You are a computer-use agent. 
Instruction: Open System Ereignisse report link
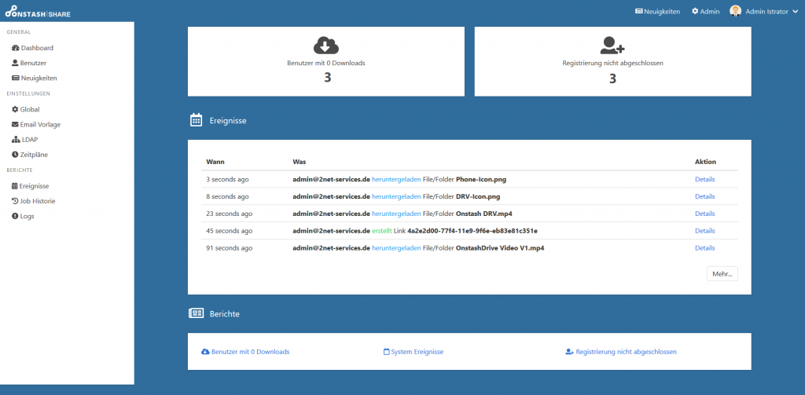point(414,352)
